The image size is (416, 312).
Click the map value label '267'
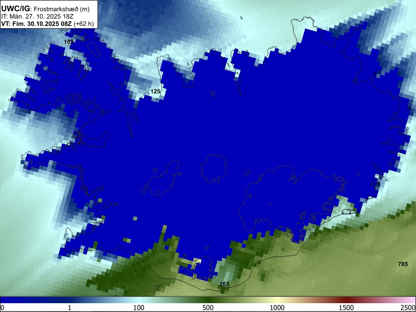224,284
